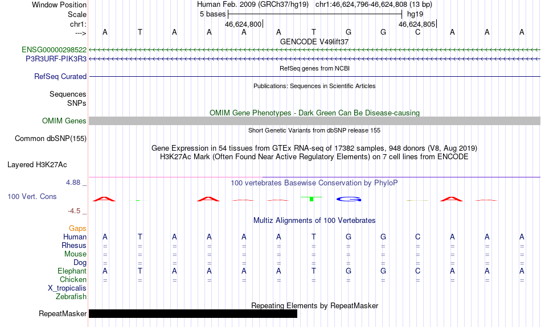Click the SNPs label
Image resolution: width=541 pixels, height=327 pixels.
pyautogui.click(x=77, y=103)
